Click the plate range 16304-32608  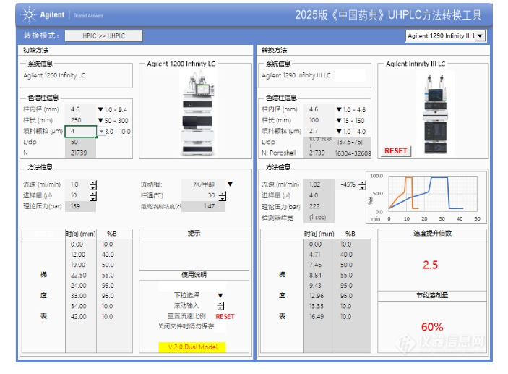[353, 153]
